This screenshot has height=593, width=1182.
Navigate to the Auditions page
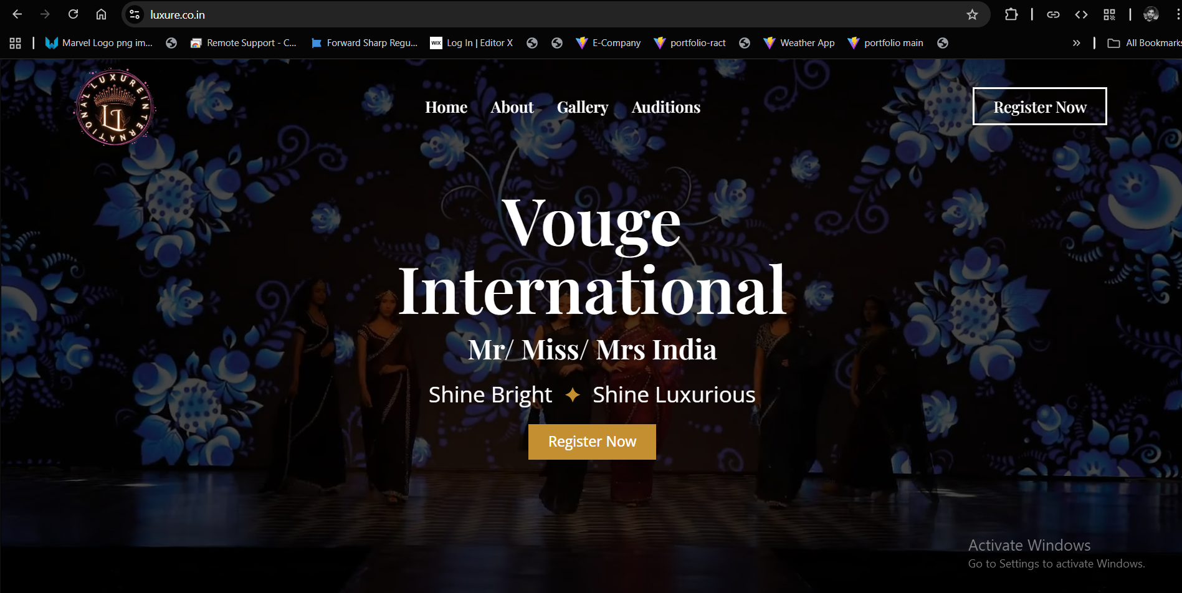666,107
